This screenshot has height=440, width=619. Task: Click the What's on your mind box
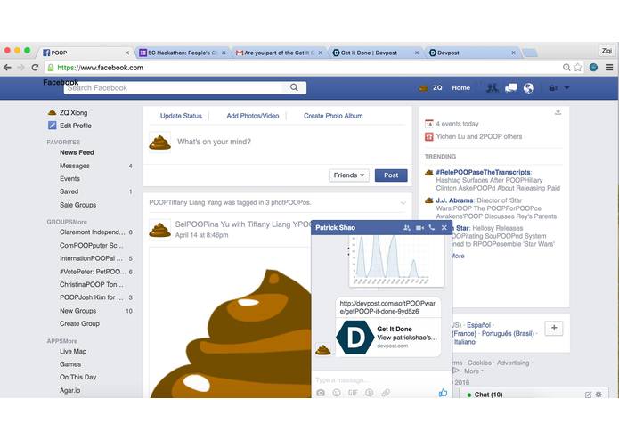point(214,142)
